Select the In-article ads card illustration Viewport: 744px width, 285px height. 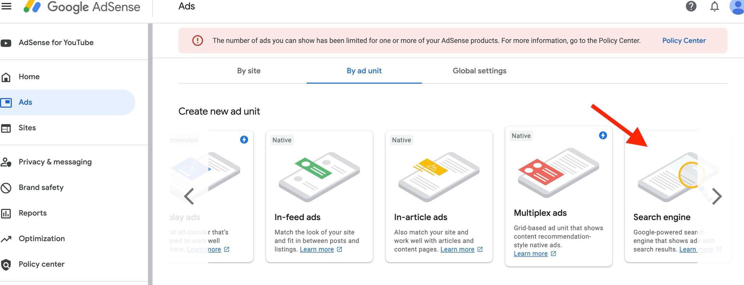439,177
